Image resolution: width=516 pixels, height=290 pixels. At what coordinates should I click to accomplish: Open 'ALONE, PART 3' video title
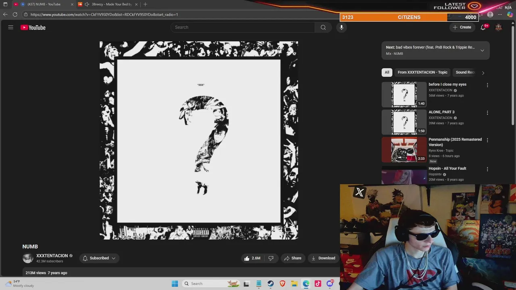[441, 112]
